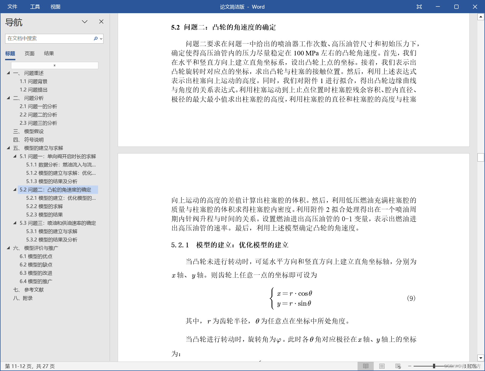Screen dimensions: 485x371
Task: Click the scroll up arrow
Action: (481, 17)
